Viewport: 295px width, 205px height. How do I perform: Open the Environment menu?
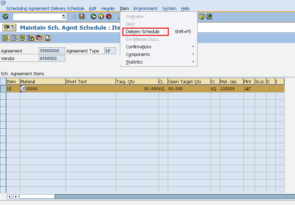point(146,8)
